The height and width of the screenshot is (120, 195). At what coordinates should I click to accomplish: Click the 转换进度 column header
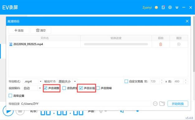(x=116, y=38)
